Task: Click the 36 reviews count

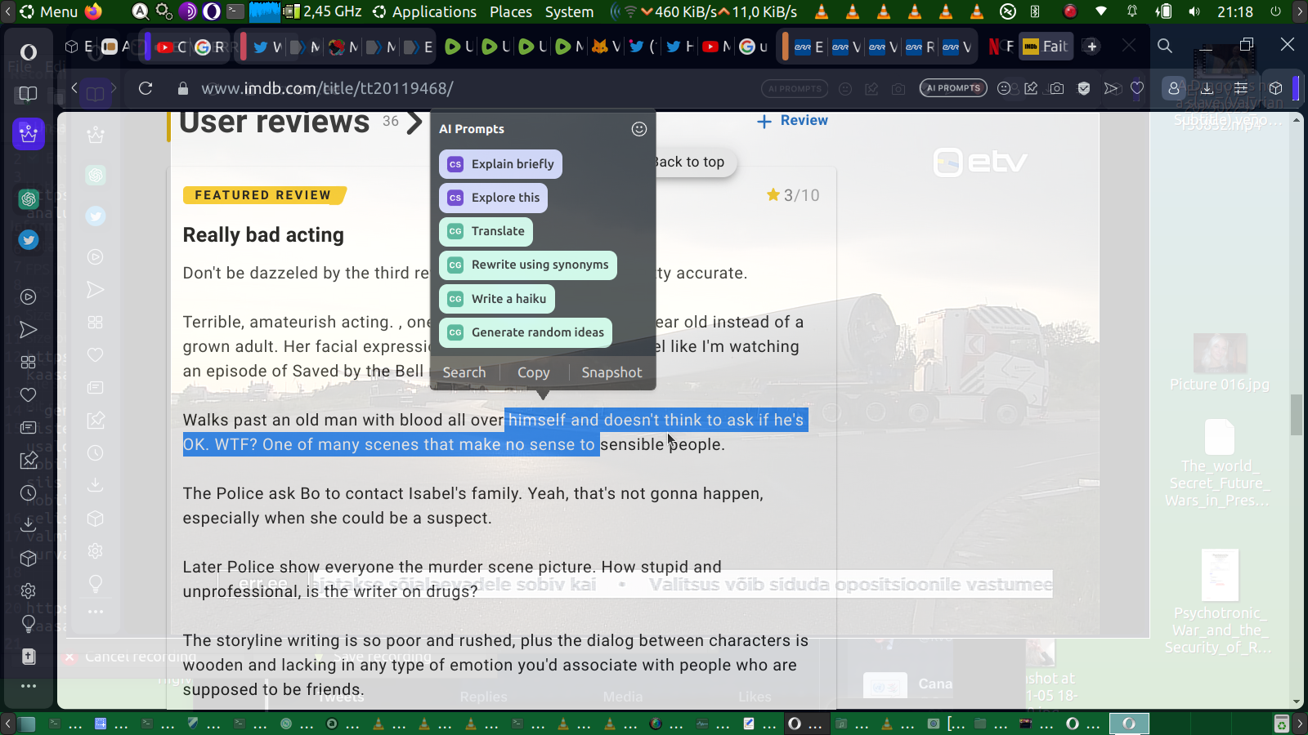Action: pyautogui.click(x=391, y=121)
